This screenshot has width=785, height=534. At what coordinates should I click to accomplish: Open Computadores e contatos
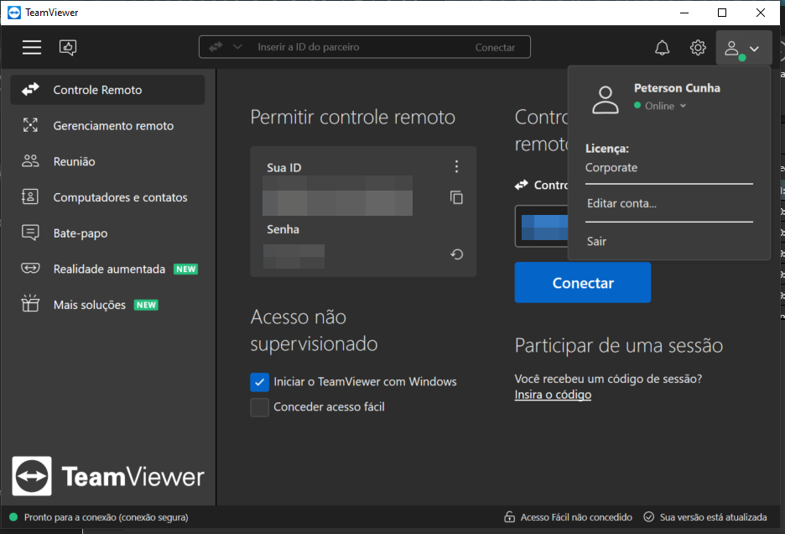pos(107,197)
